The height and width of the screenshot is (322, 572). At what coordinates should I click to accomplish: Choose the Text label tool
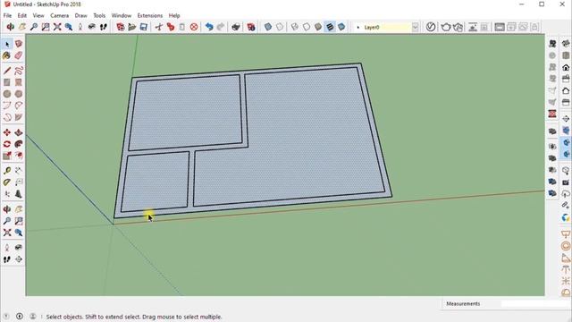(x=19, y=182)
